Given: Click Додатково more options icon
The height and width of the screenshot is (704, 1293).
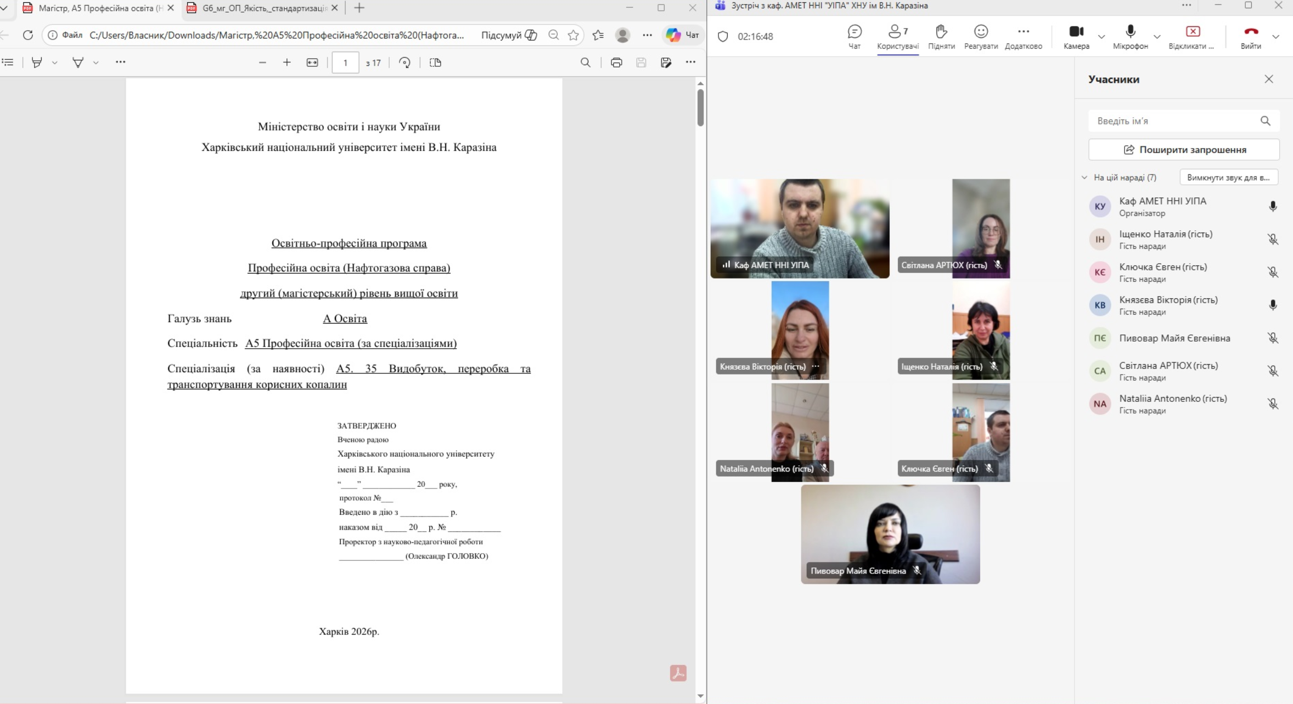Looking at the screenshot, I should (x=1023, y=36).
